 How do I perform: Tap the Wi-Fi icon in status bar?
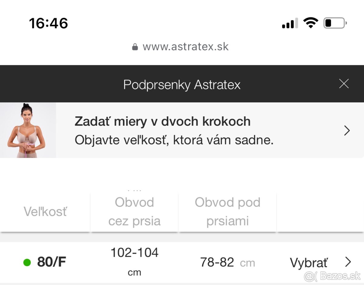pos(310,22)
